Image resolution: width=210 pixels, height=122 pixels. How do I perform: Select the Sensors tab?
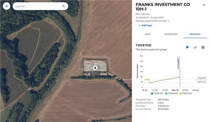tap(195, 34)
